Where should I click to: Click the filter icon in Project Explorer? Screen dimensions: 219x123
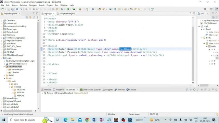click(34, 17)
